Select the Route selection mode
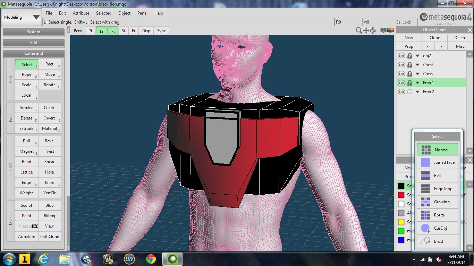Image resolution: width=474 pixels, height=266 pixels. click(x=437, y=215)
